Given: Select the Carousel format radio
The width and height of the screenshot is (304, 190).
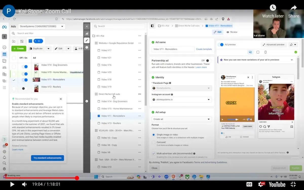Looking at the screenshot, I should [x=154, y=142].
